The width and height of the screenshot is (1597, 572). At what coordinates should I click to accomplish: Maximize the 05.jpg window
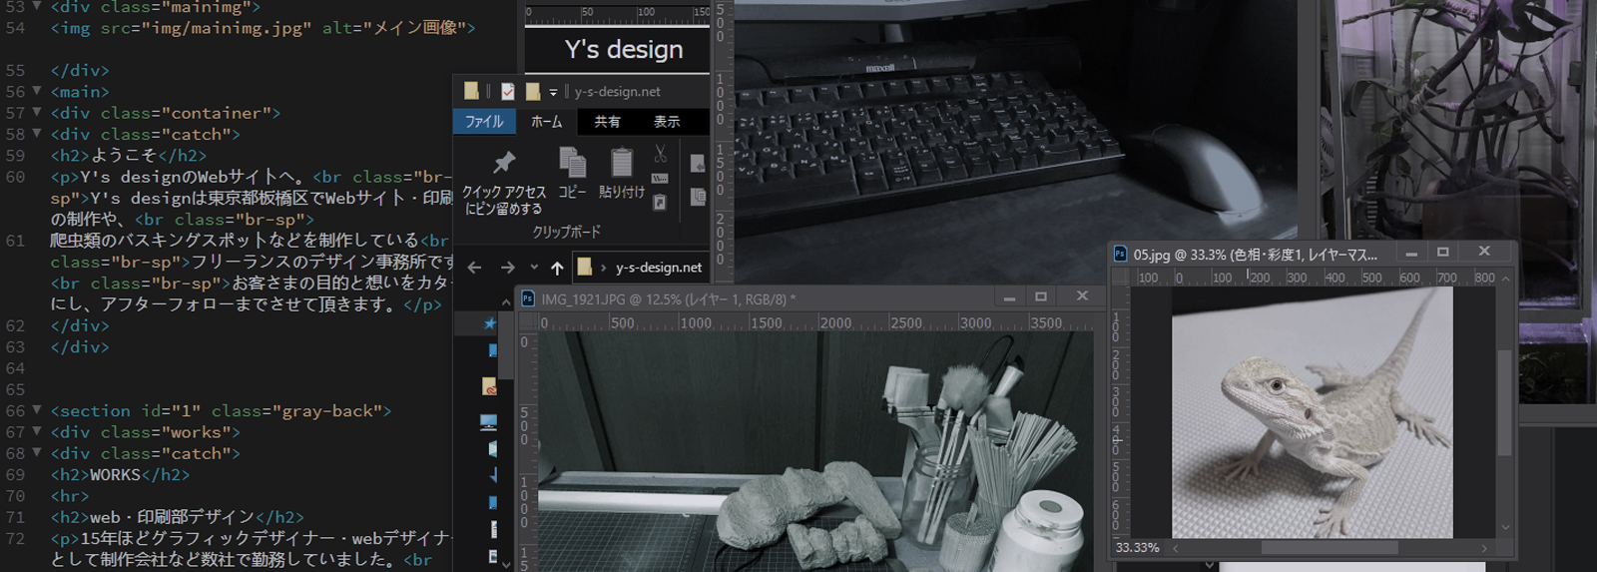pyautogui.click(x=1442, y=253)
